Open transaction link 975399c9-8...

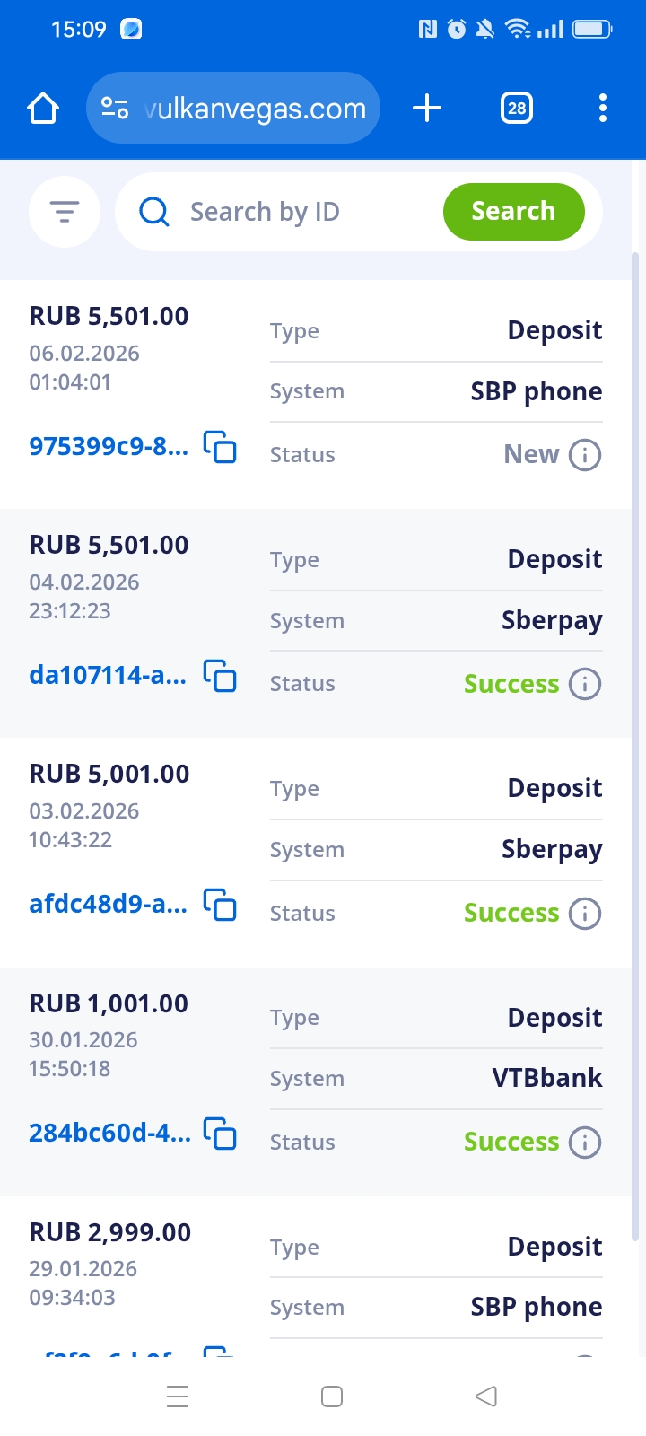click(x=109, y=446)
